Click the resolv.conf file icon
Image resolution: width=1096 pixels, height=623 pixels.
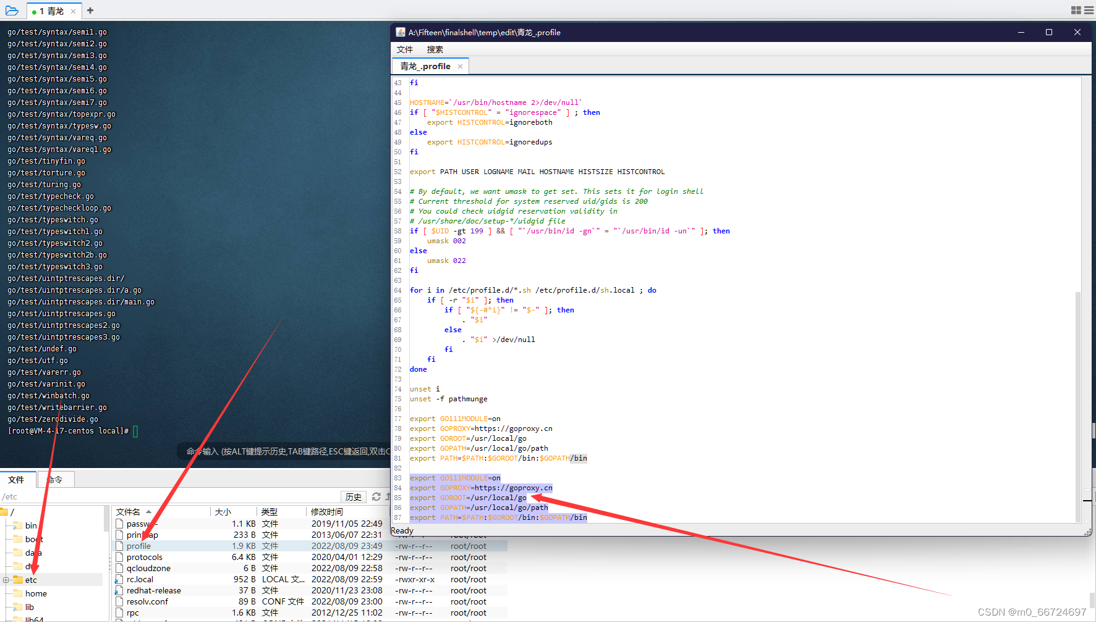[x=119, y=601]
